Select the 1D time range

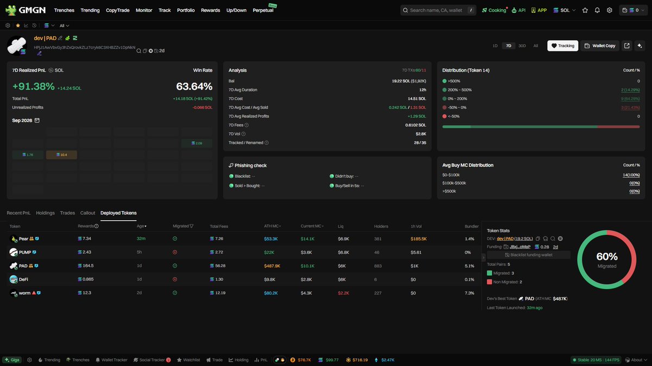coord(495,46)
